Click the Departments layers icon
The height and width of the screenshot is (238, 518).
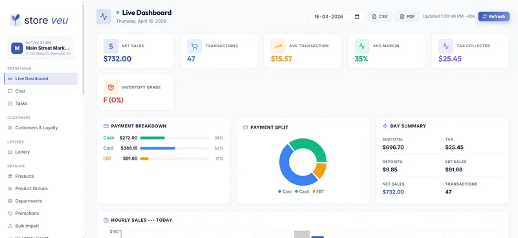coord(10,201)
